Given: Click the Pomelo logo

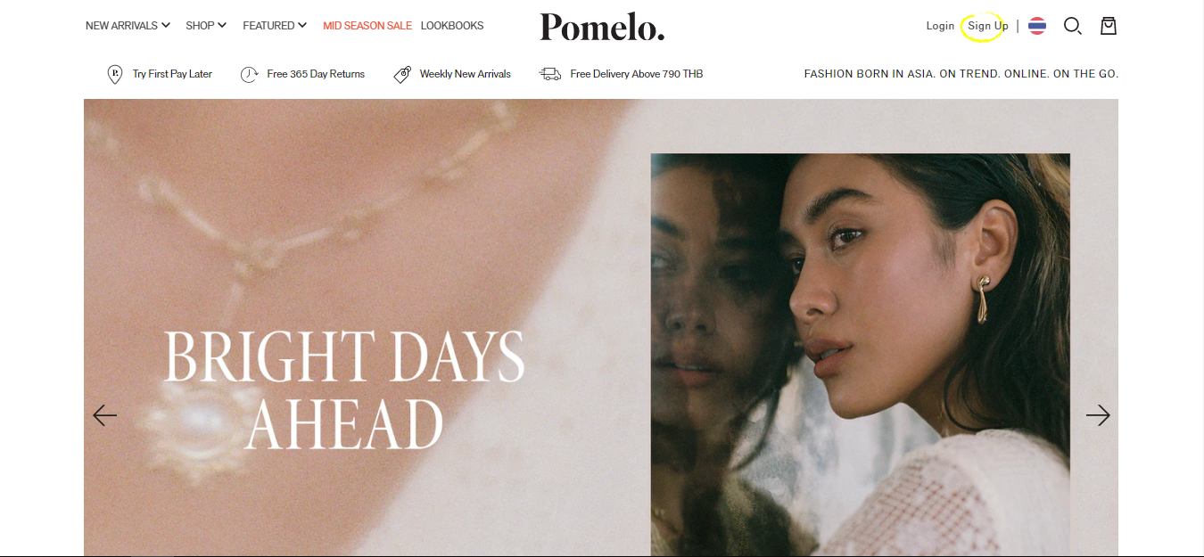Looking at the screenshot, I should pos(602,28).
